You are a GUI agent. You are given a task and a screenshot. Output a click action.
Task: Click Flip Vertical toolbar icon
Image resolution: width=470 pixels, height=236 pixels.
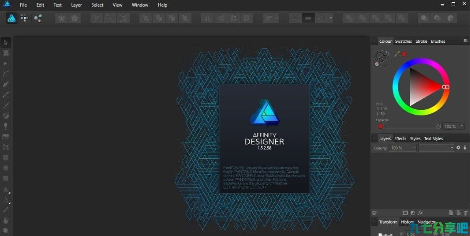pyautogui.click(x=221, y=18)
